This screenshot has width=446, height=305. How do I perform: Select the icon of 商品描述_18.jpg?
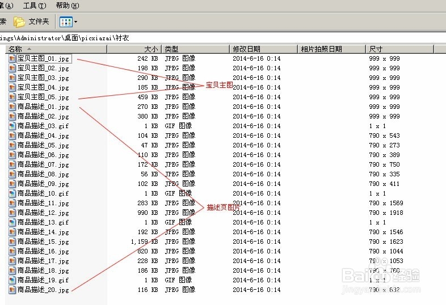[12, 271]
